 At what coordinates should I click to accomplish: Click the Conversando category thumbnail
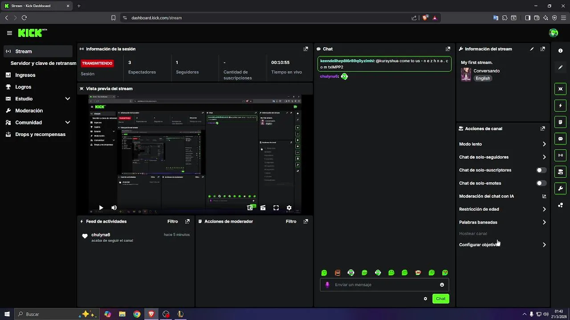pos(466,74)
